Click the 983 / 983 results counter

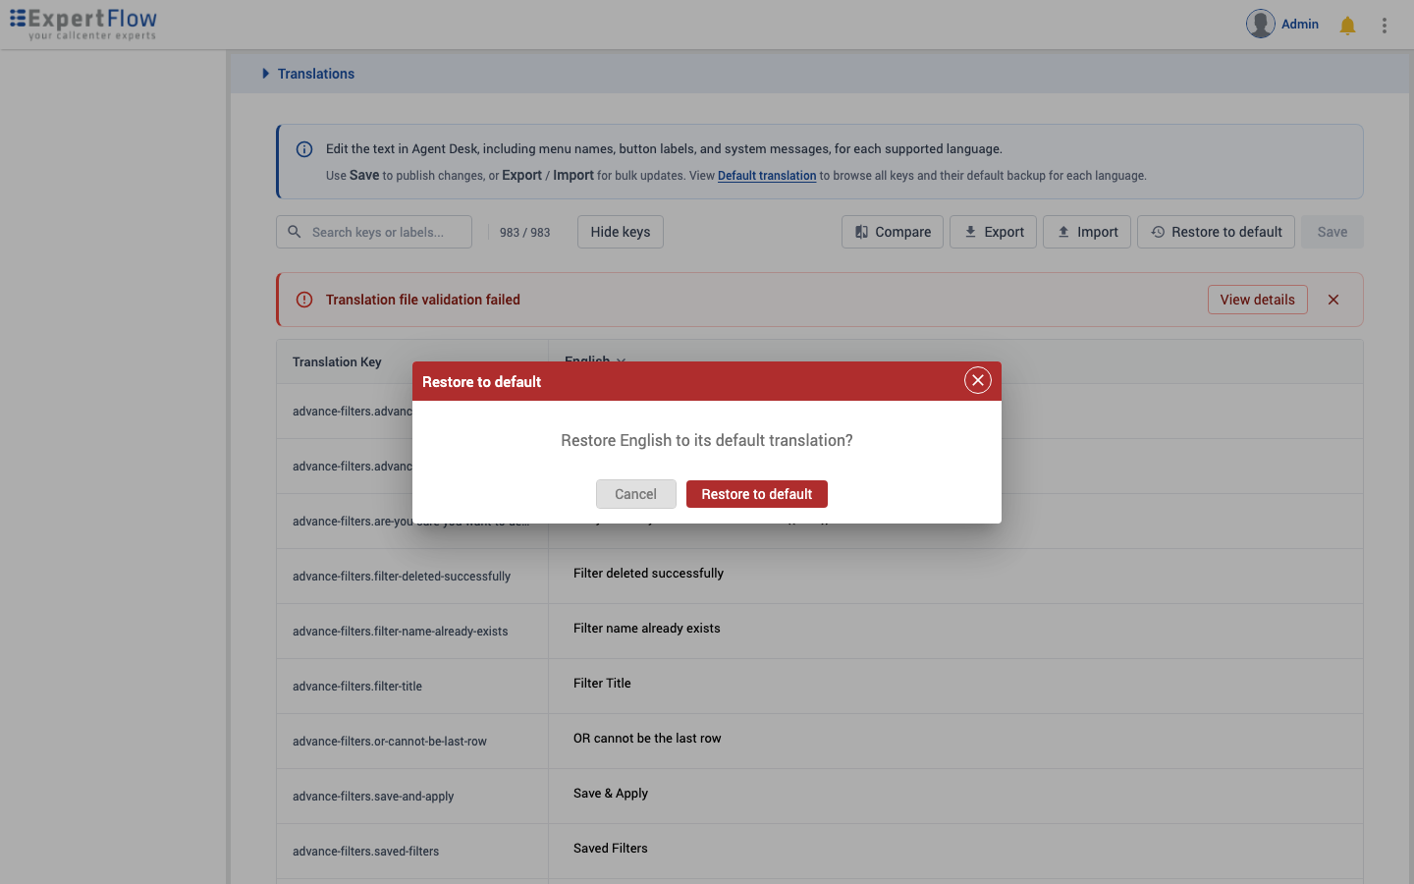coord(524,233)
